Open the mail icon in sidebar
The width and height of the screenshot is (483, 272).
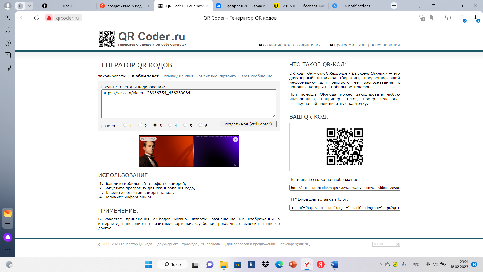[x=8, y=213]
